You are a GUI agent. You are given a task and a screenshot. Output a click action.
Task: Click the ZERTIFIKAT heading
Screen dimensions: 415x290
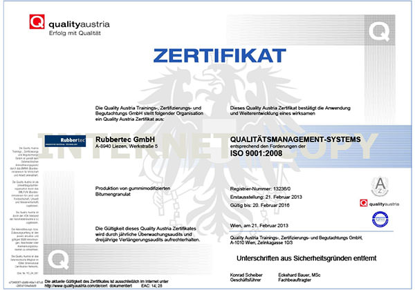click(220, 56)
